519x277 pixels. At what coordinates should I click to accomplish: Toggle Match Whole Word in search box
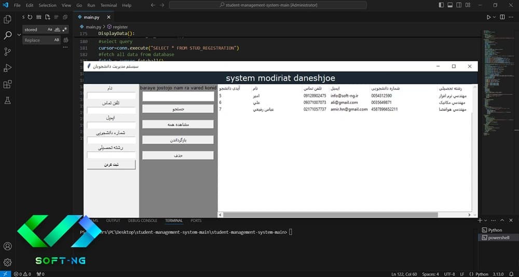tap(57, 30)
